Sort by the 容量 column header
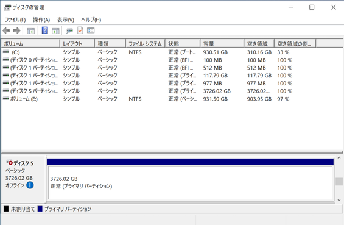This screenshot has width=344, height=225. [x=222, y=44]
